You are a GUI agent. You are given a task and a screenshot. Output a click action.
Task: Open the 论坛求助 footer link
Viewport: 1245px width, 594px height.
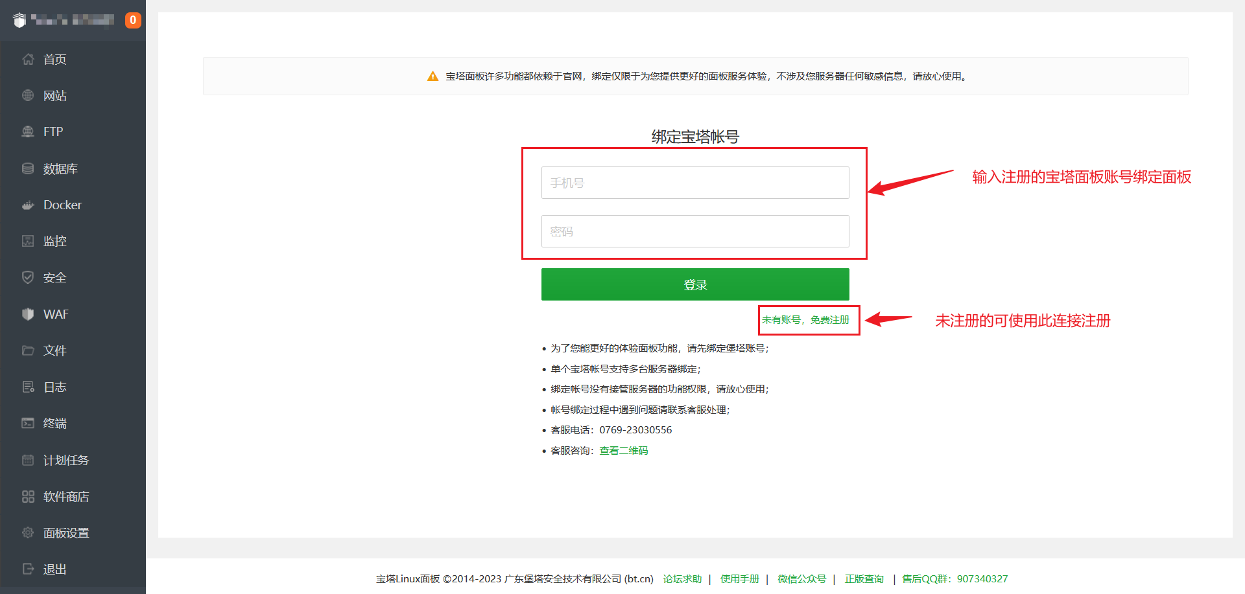(682, 578)
